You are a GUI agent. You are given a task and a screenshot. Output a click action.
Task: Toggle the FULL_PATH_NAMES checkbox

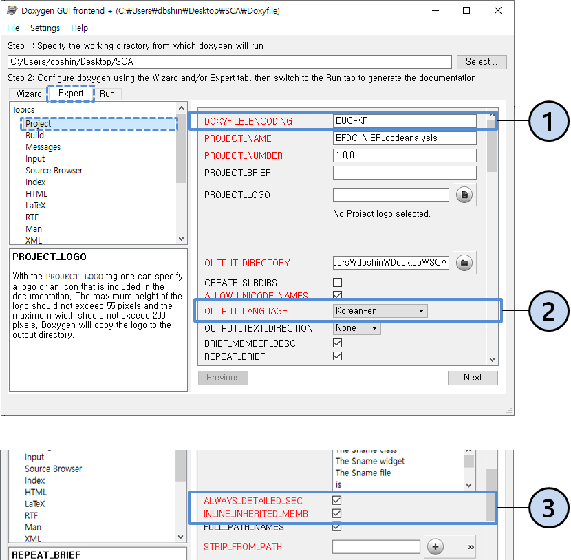coord(337,527)
